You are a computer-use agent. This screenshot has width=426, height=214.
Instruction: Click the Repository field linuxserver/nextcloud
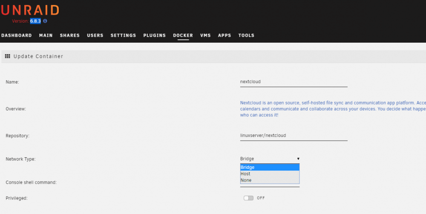click(x=294, y=136)
